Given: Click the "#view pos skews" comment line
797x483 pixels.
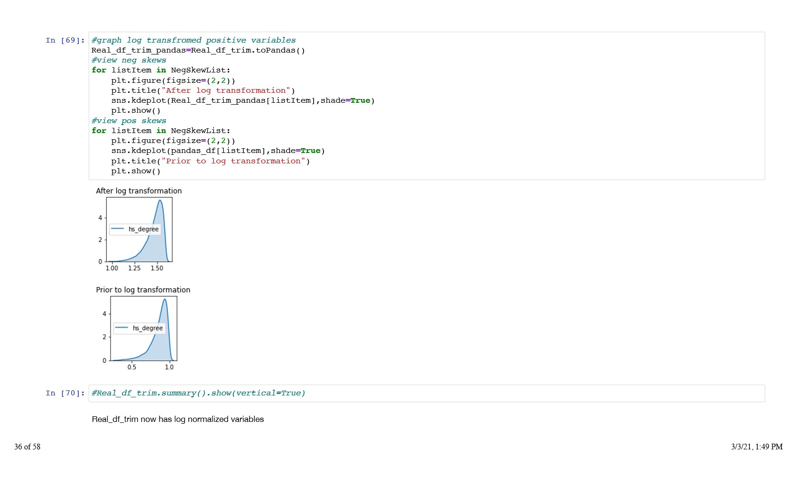Looking at the screenshot, I should 129,121.
